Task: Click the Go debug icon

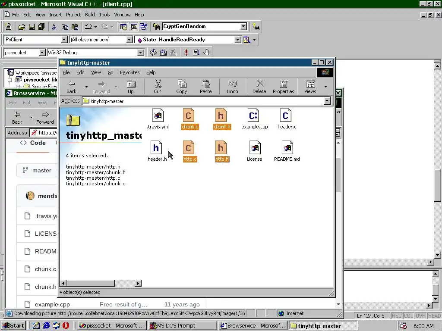Action: click(196, 52)
